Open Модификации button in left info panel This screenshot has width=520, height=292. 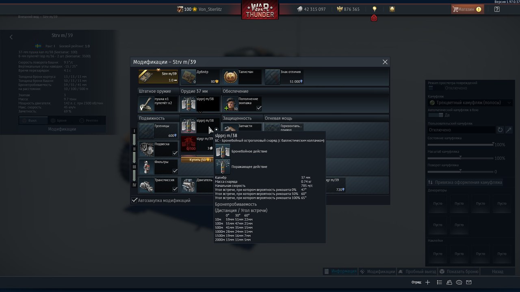click(x=62, y=129)
